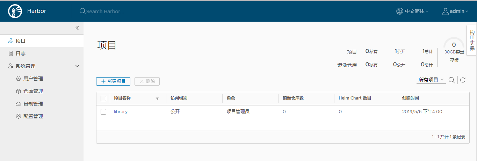The width and height of the screenshot is (477, 161).
Task: Select all projects with header checkbox
Action: coord(103,98)
